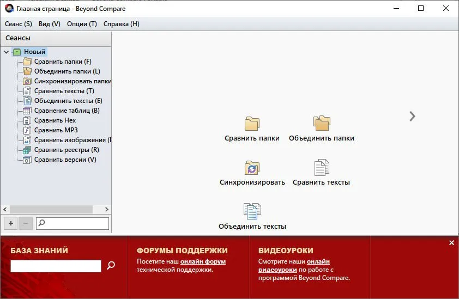Open the Сеанс (S) menu
The image size is (459, 299).
pos(19,24)
